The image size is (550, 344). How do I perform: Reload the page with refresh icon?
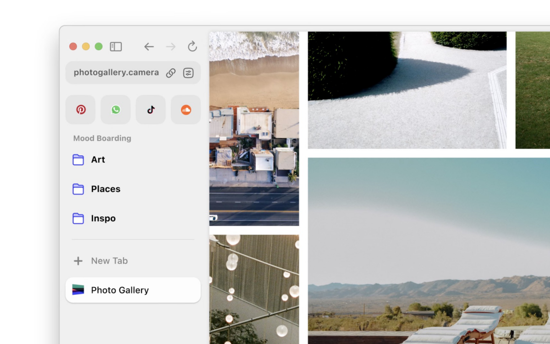click(192, 46)
